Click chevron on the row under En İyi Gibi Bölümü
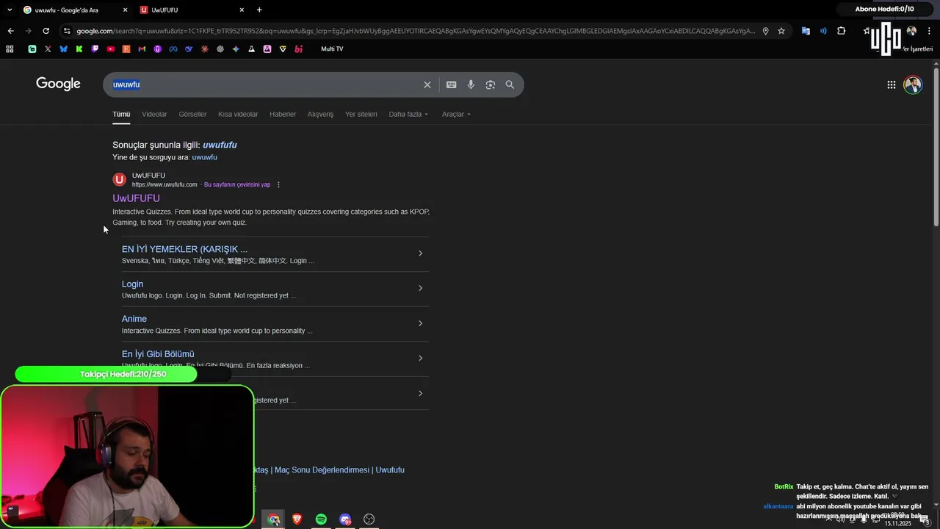 pyautogui.click(x=420, y=393)
